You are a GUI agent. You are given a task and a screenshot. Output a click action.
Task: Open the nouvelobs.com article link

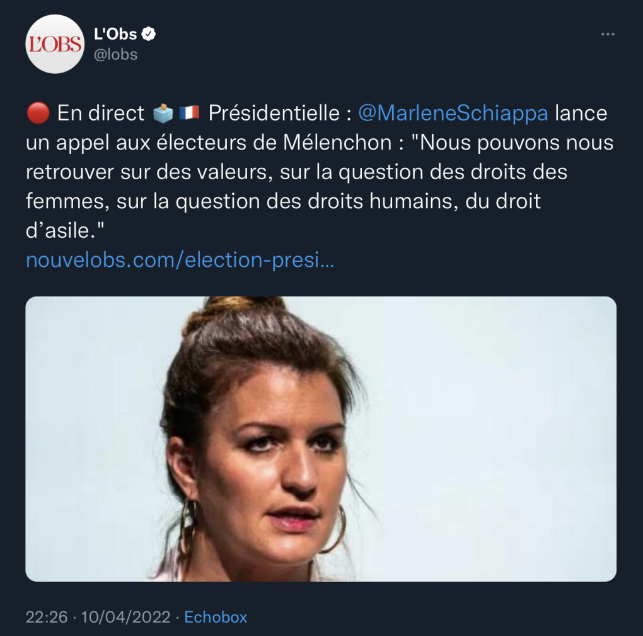180,260
